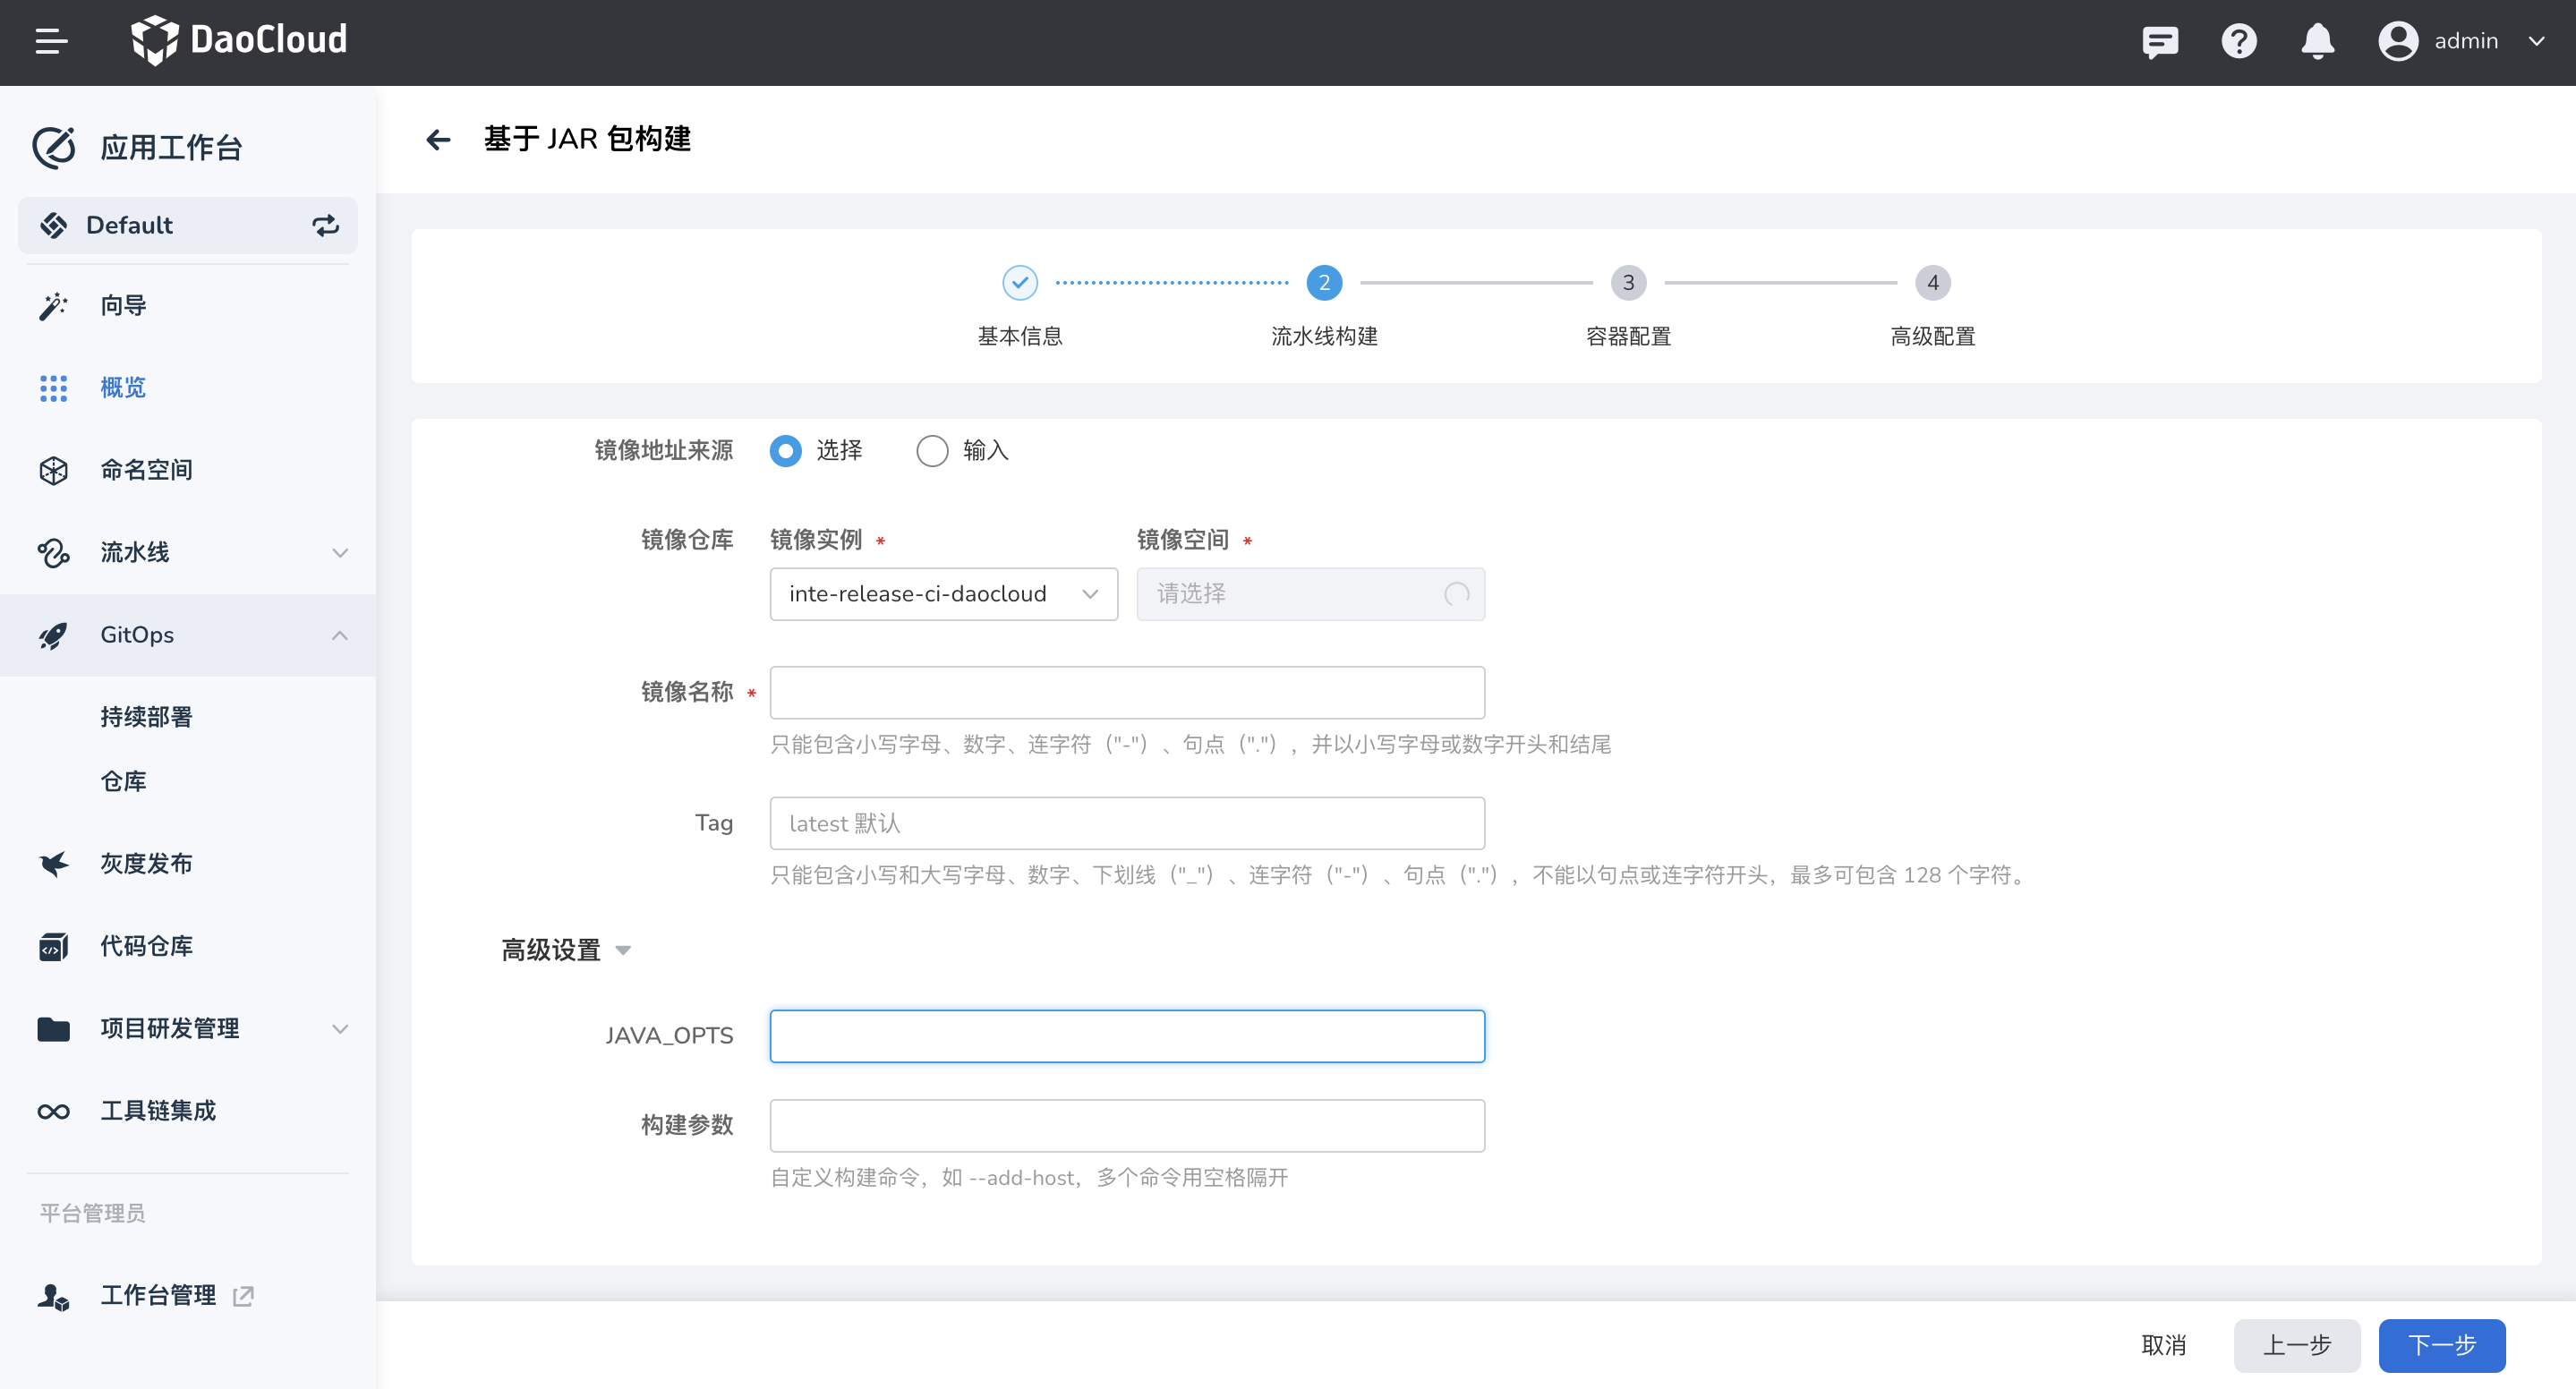
Task: Toggle the hamburger menu in the top left
Action: point(52,41)
